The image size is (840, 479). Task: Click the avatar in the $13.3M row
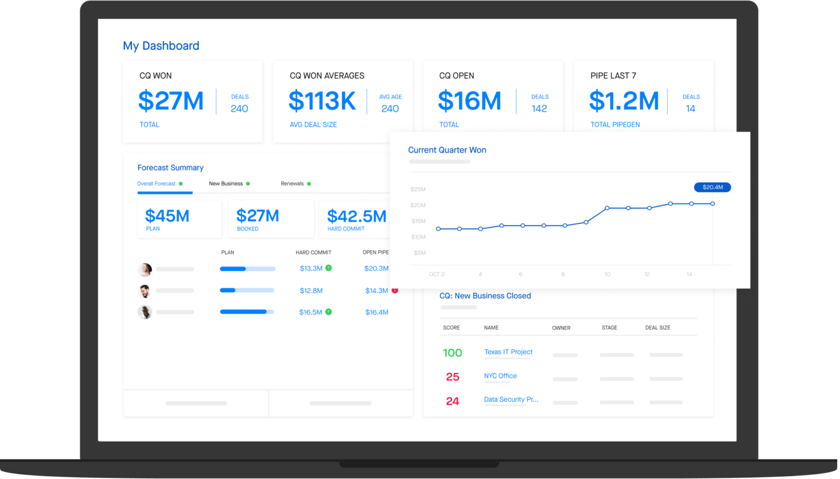tap(145, 270)
